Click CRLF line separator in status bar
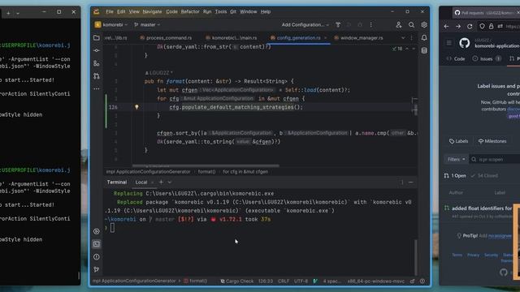520x292 pixels. pos(284,281)
